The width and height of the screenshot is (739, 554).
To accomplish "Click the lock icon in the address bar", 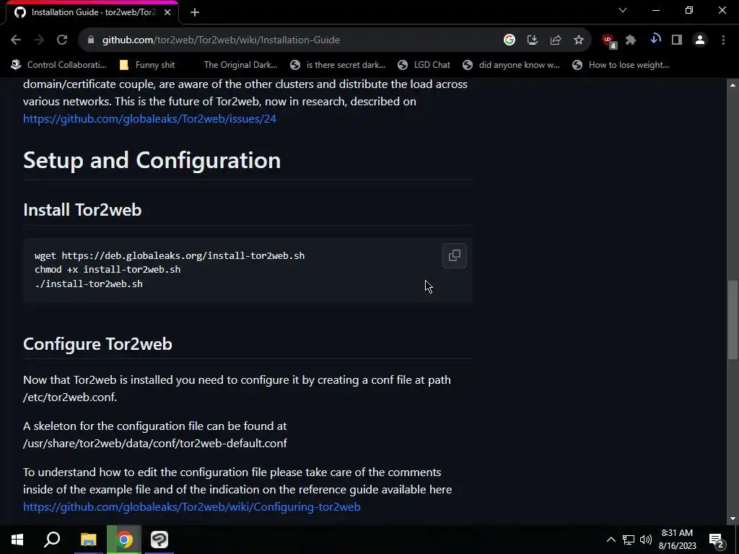I will (x=91, y=40).
